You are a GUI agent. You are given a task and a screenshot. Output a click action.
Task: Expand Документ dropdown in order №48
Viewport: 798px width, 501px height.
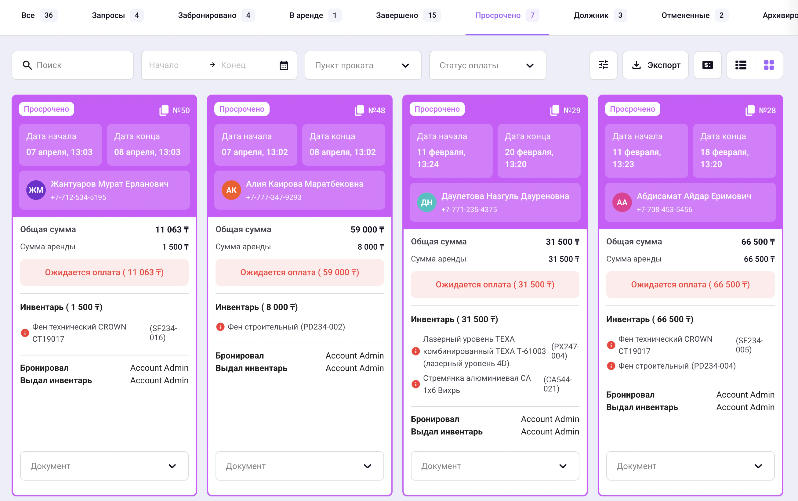(299, 466)
